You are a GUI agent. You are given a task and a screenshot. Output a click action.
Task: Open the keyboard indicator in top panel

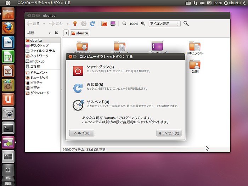click(x=188, y=3)
